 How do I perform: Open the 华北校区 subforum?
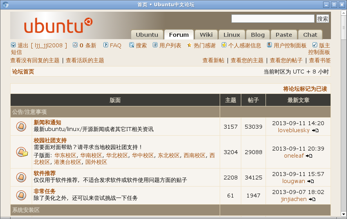coord(117,155)
